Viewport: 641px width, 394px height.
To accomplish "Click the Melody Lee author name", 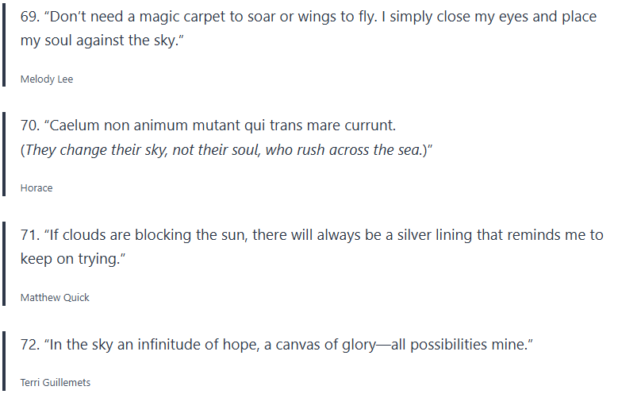I will 47,79.
